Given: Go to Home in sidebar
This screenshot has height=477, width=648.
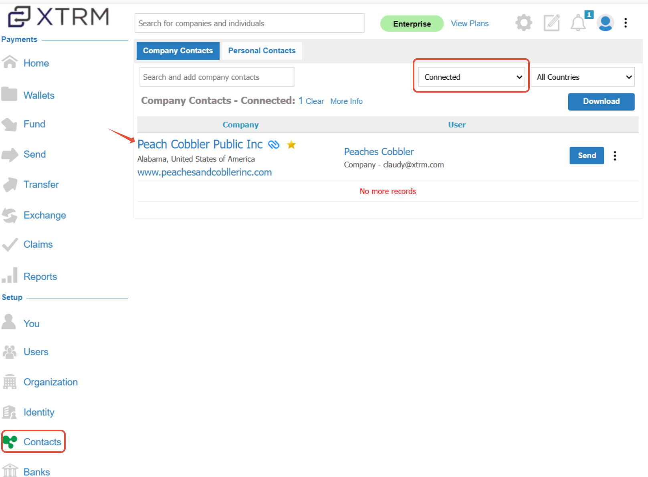Looking at the screenshot, I should point(36,63).
